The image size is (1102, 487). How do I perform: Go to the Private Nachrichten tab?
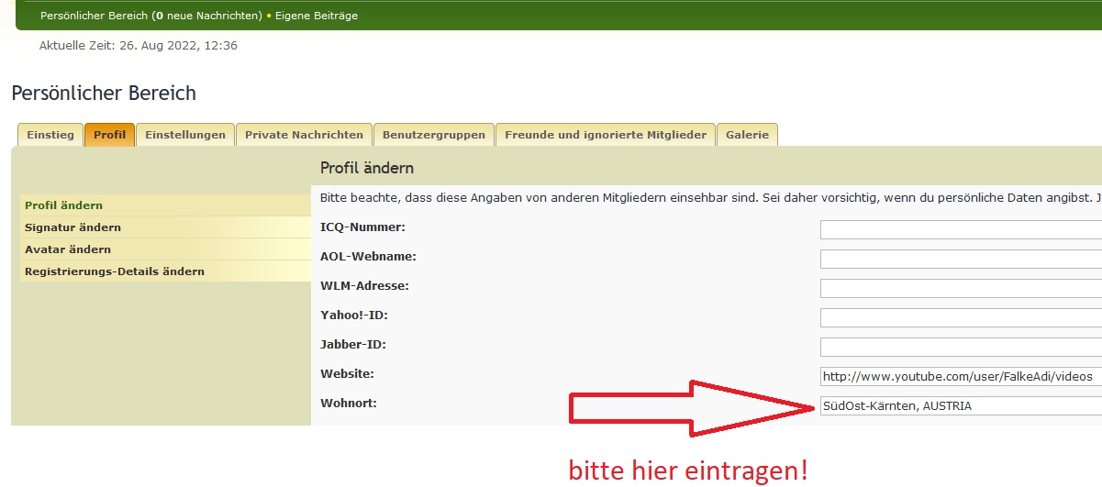point(304,135)
